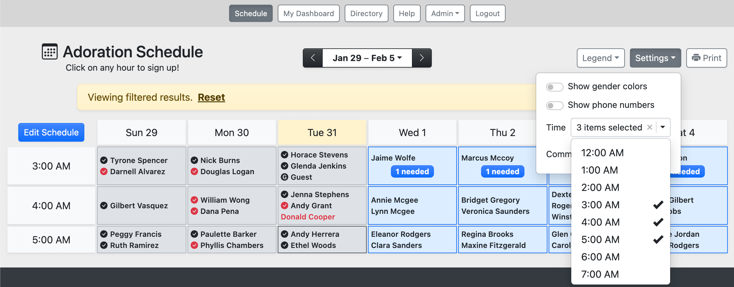The image size is (734, 287).
Task: Open the Legend dropdown
Action: tap(600, 58)
